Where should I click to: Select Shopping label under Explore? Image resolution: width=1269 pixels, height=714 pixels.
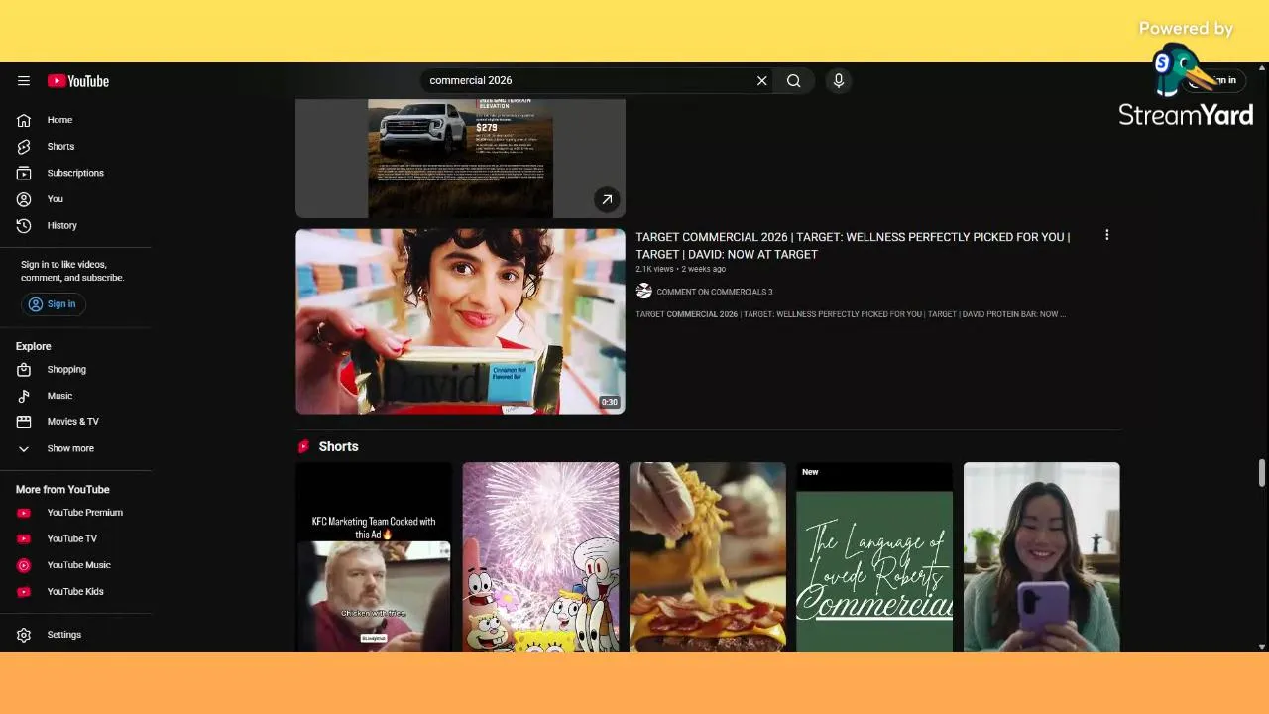click(66, 370)
